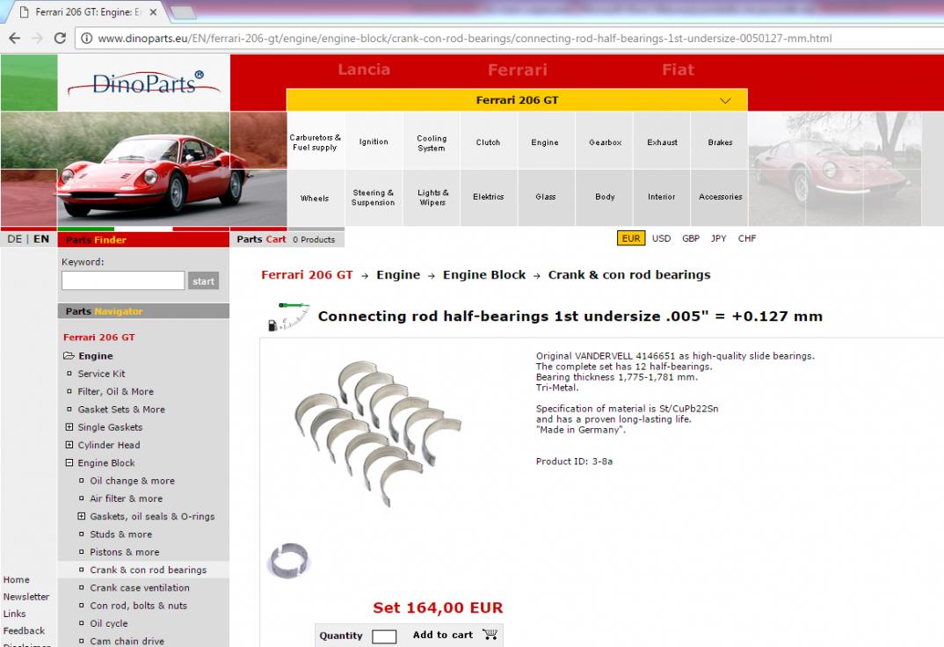Open the Exhaust category tile
The width and height of the screenshot is (944, 647).
click(662, 142)
